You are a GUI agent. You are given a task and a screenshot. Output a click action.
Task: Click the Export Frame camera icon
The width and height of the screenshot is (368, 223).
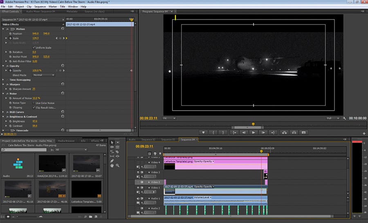[x=303, y=132]
